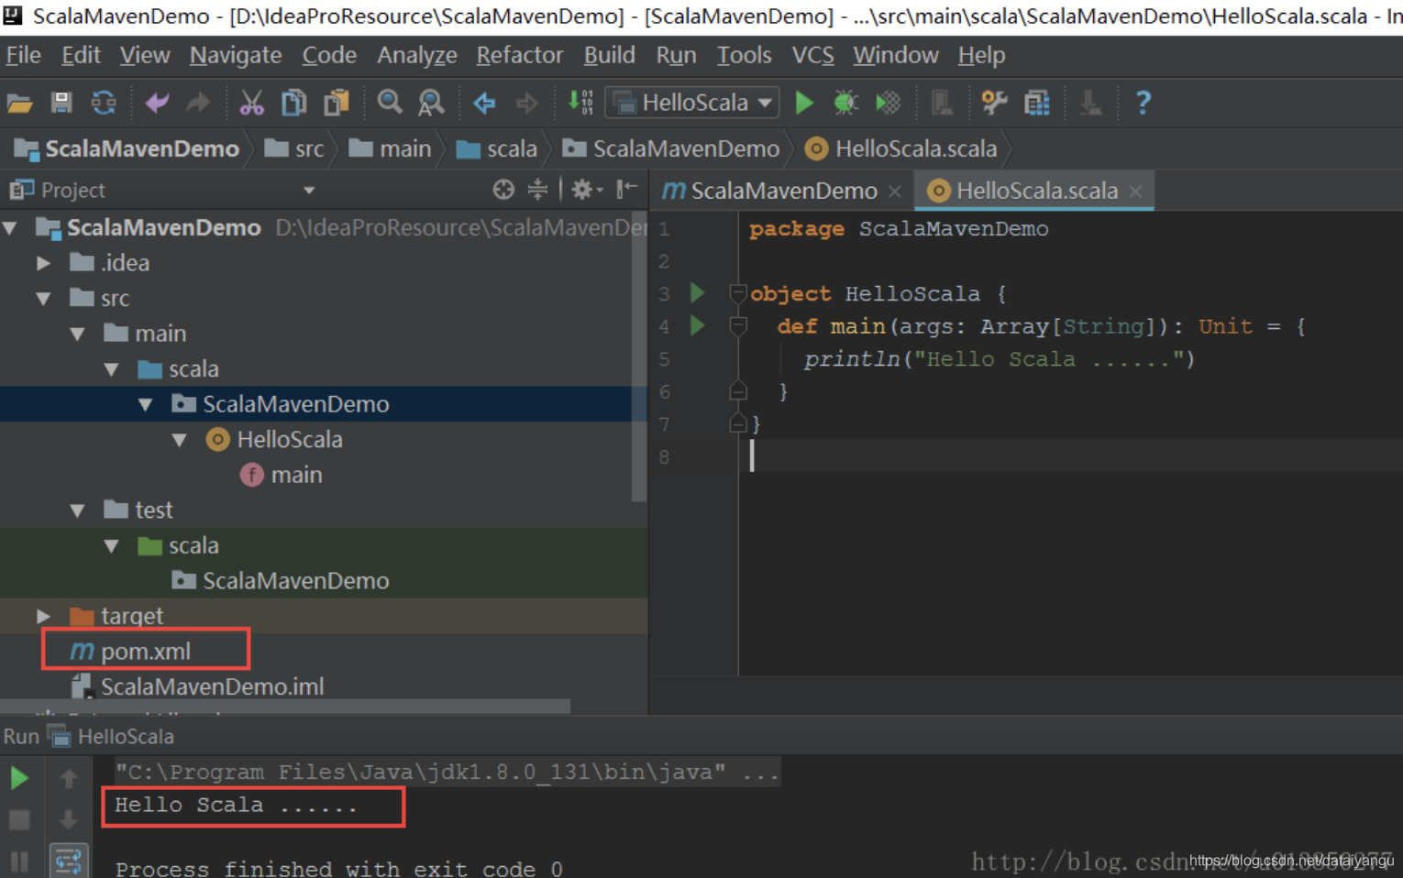This screenshot has width=1403, height=878.
Task: Open the Refactor menu
Action: 519,55
